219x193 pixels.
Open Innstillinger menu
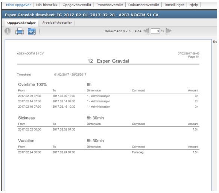(x=174, y=5)
